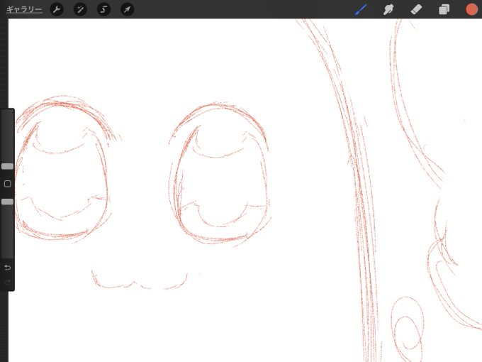Screen dimensions: 482x362
Task: Select the Smudge finger tool
Action: click(x=388, y=9)
